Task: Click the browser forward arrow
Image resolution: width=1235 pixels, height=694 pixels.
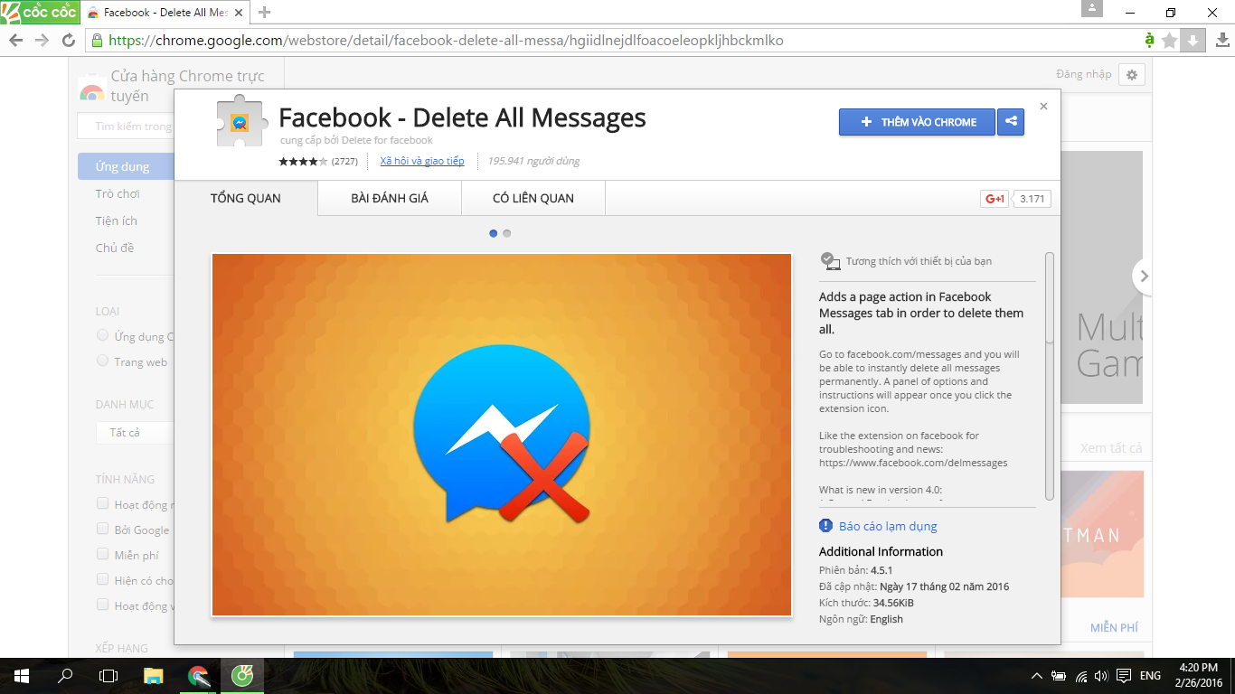Action: tap(42, 40)
